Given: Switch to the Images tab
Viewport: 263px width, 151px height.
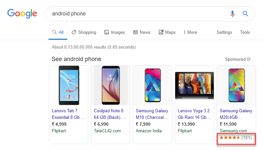Looking at the screenshot, I should pyautogui.click(x=114, y=32).
